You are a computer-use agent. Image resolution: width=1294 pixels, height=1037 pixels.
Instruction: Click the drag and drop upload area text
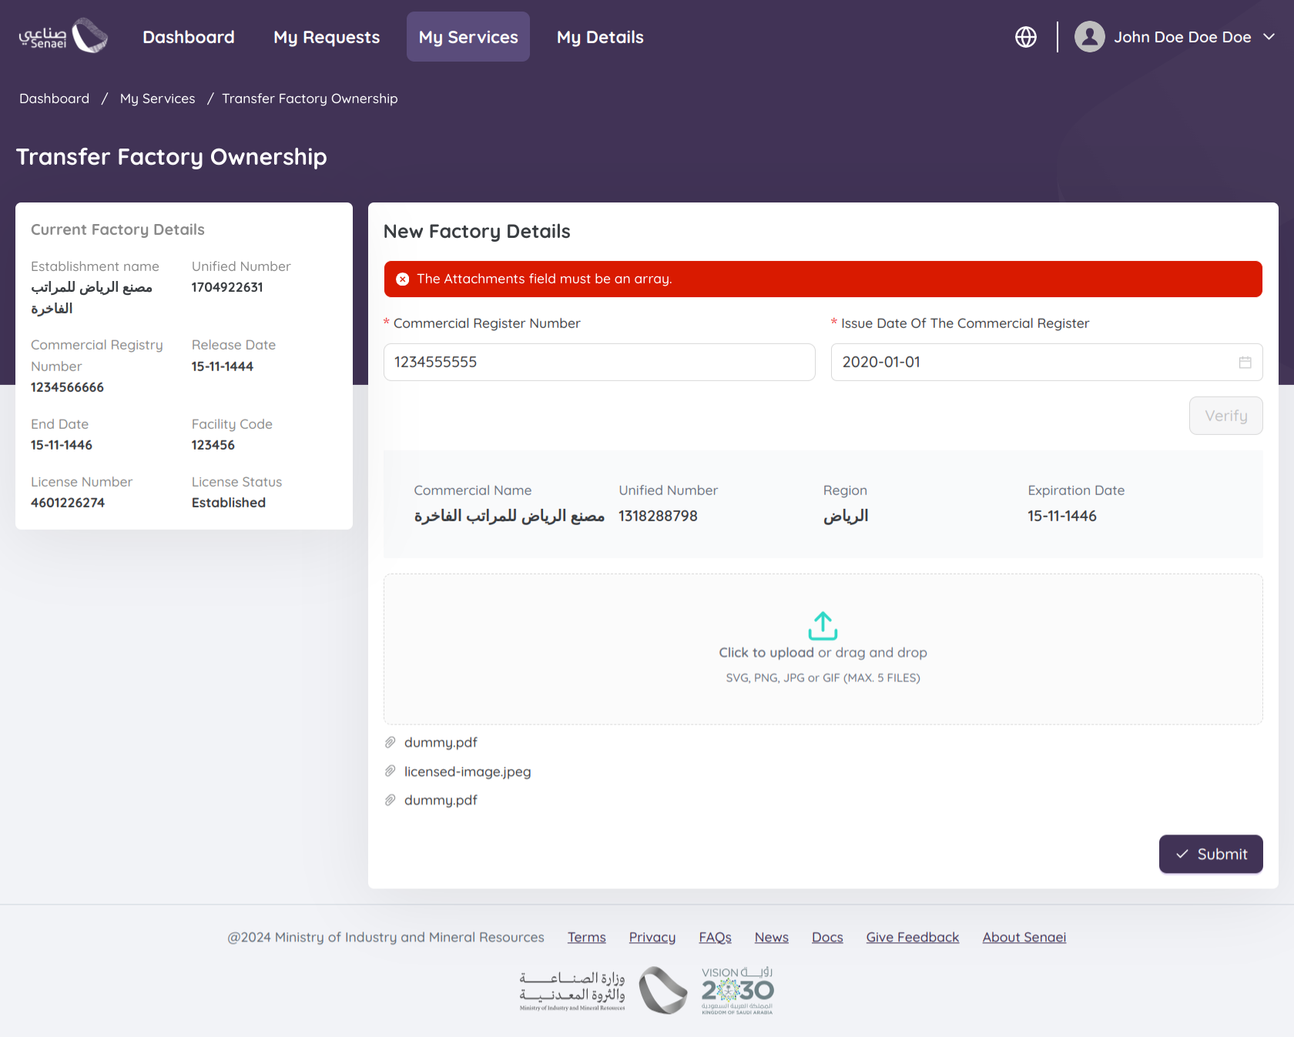click(x=823, y=653)
